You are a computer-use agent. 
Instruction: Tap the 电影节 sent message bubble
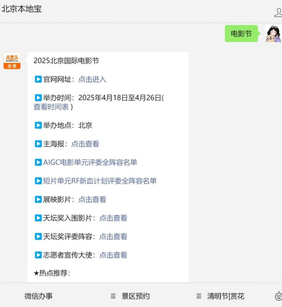pyautogui.click(x=242, y=33)
